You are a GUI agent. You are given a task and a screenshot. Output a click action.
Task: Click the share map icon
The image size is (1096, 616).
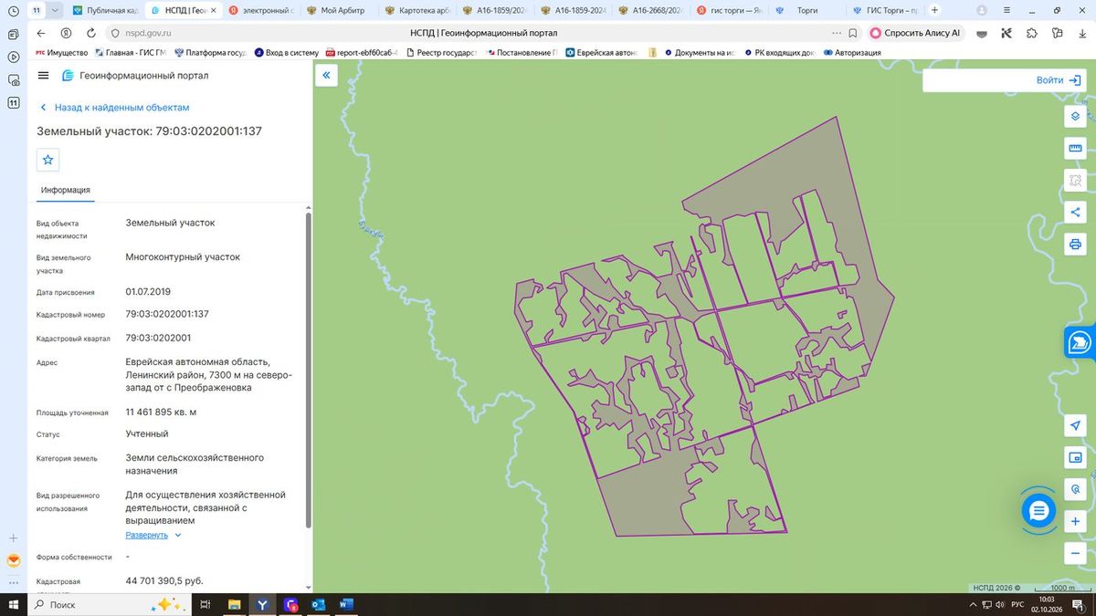point(1075,212)
